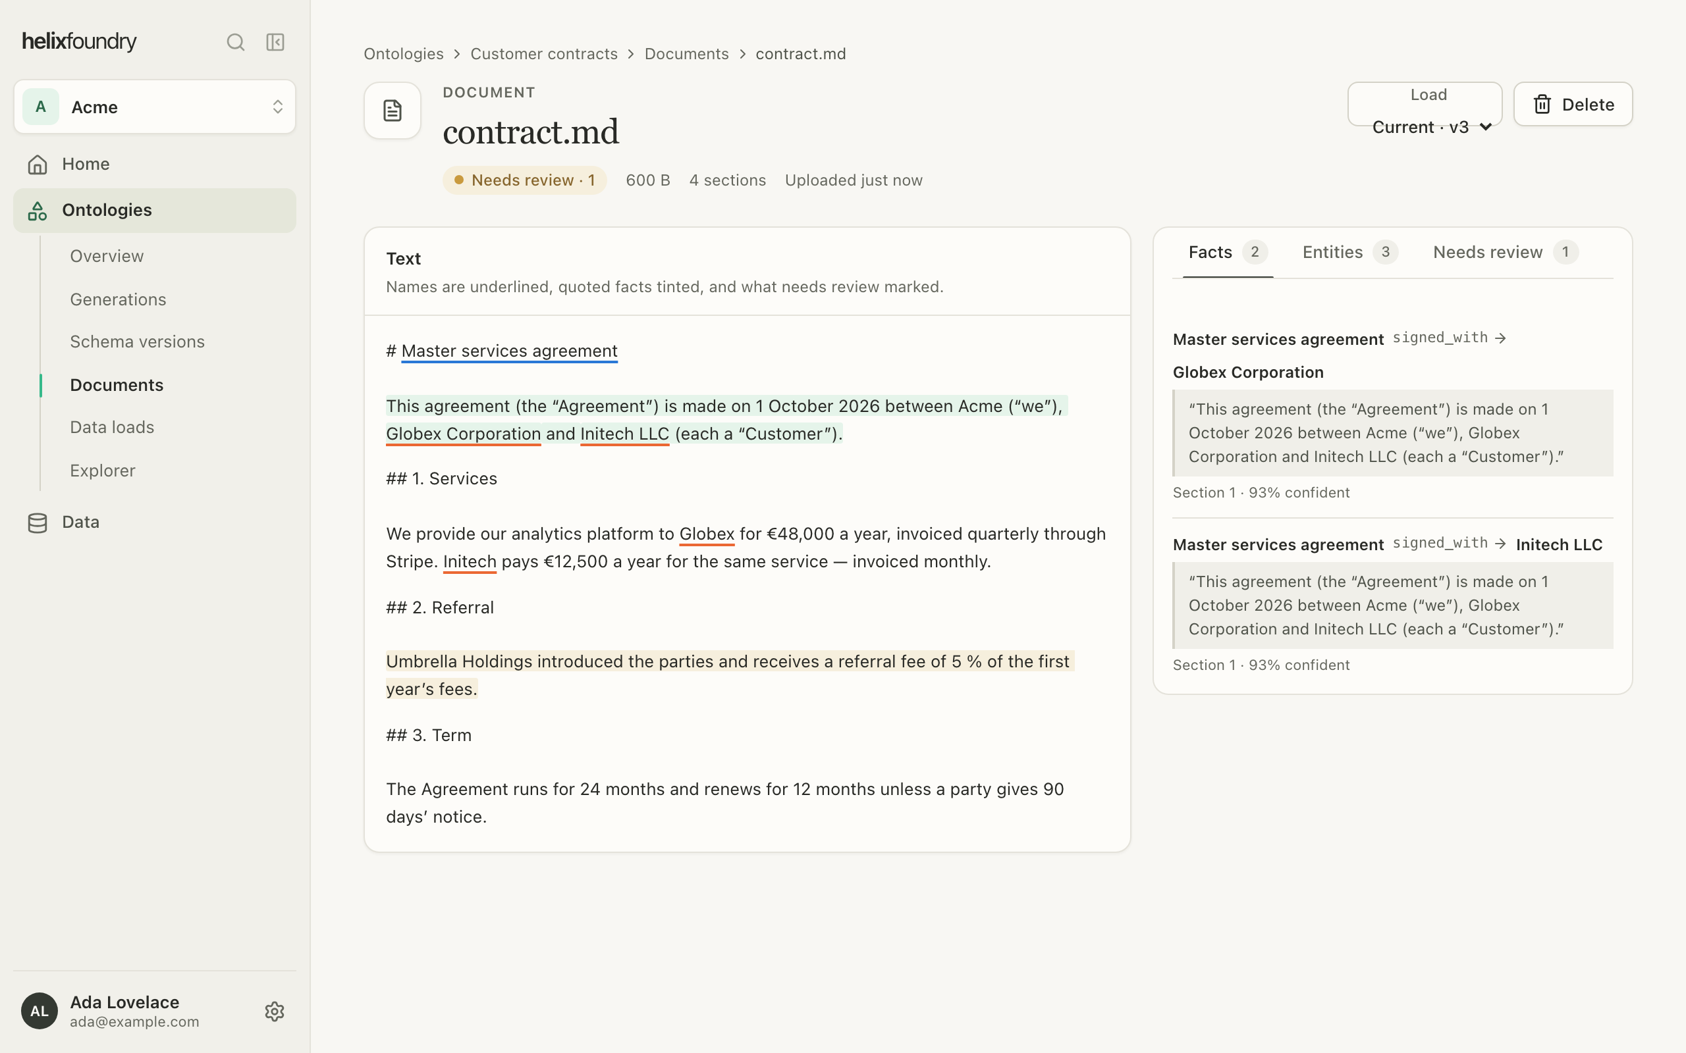This screenshot has height=1053, width=1686.
Task: Open Customer contracts breadcrumb link
Action: [x=543, y=53]
